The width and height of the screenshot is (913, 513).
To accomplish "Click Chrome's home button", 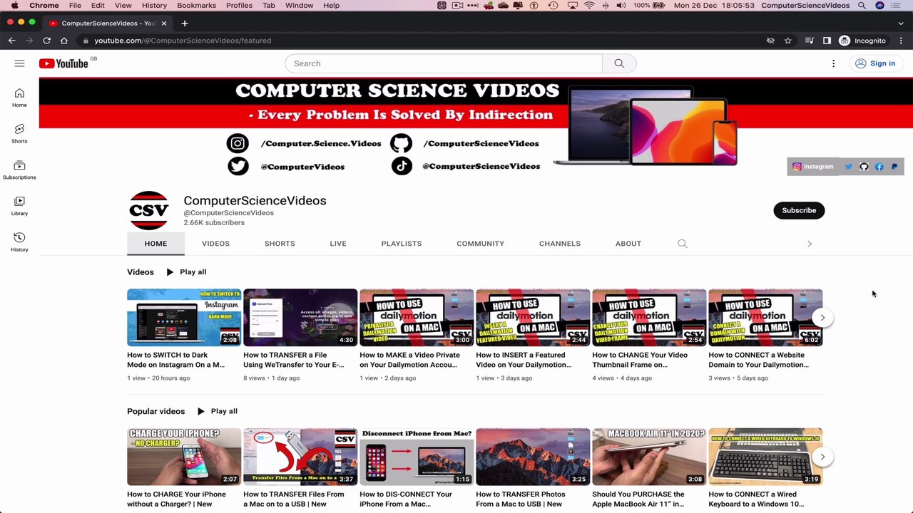I will pos(64,41).
